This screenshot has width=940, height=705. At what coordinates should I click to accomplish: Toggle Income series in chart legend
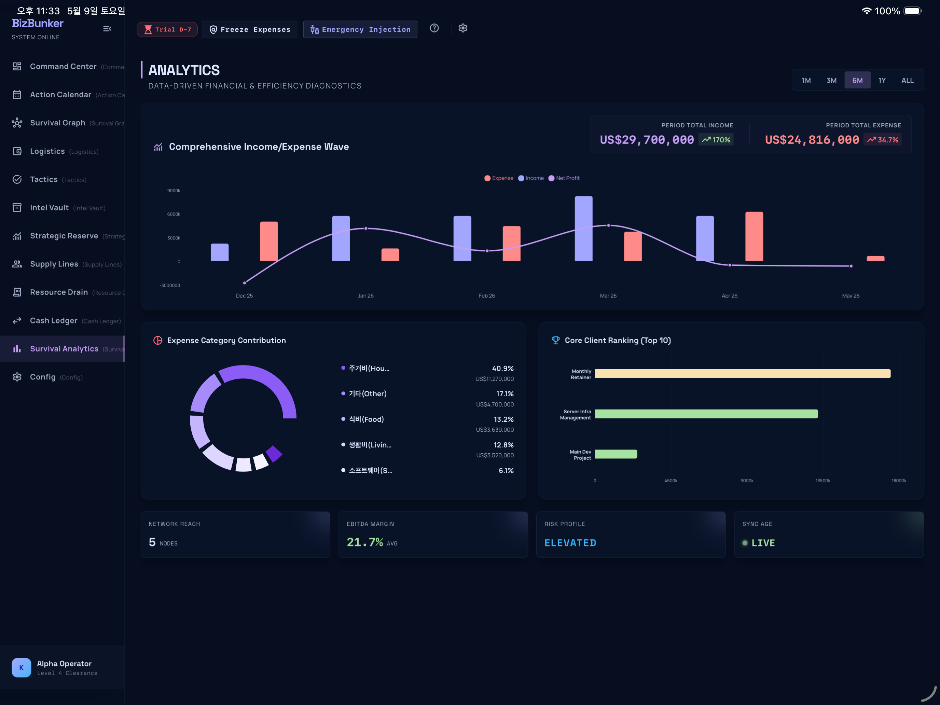pyautogui.click(x=531, y=178)
